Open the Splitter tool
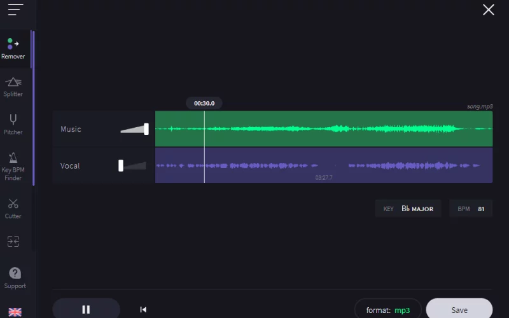Screen dimensions: 509x318 coord(13,87)
